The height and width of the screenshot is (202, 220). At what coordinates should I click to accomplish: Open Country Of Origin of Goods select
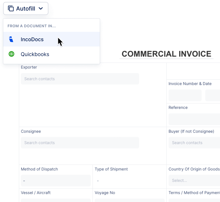[194, 181]
